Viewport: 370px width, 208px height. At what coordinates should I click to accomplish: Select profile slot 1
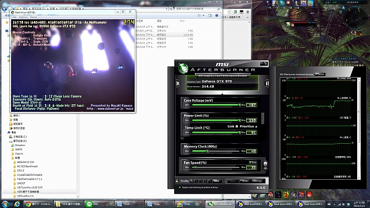click(192, 181)
